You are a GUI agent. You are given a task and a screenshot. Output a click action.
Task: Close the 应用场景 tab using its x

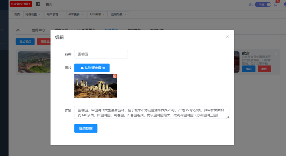point(125,14)
